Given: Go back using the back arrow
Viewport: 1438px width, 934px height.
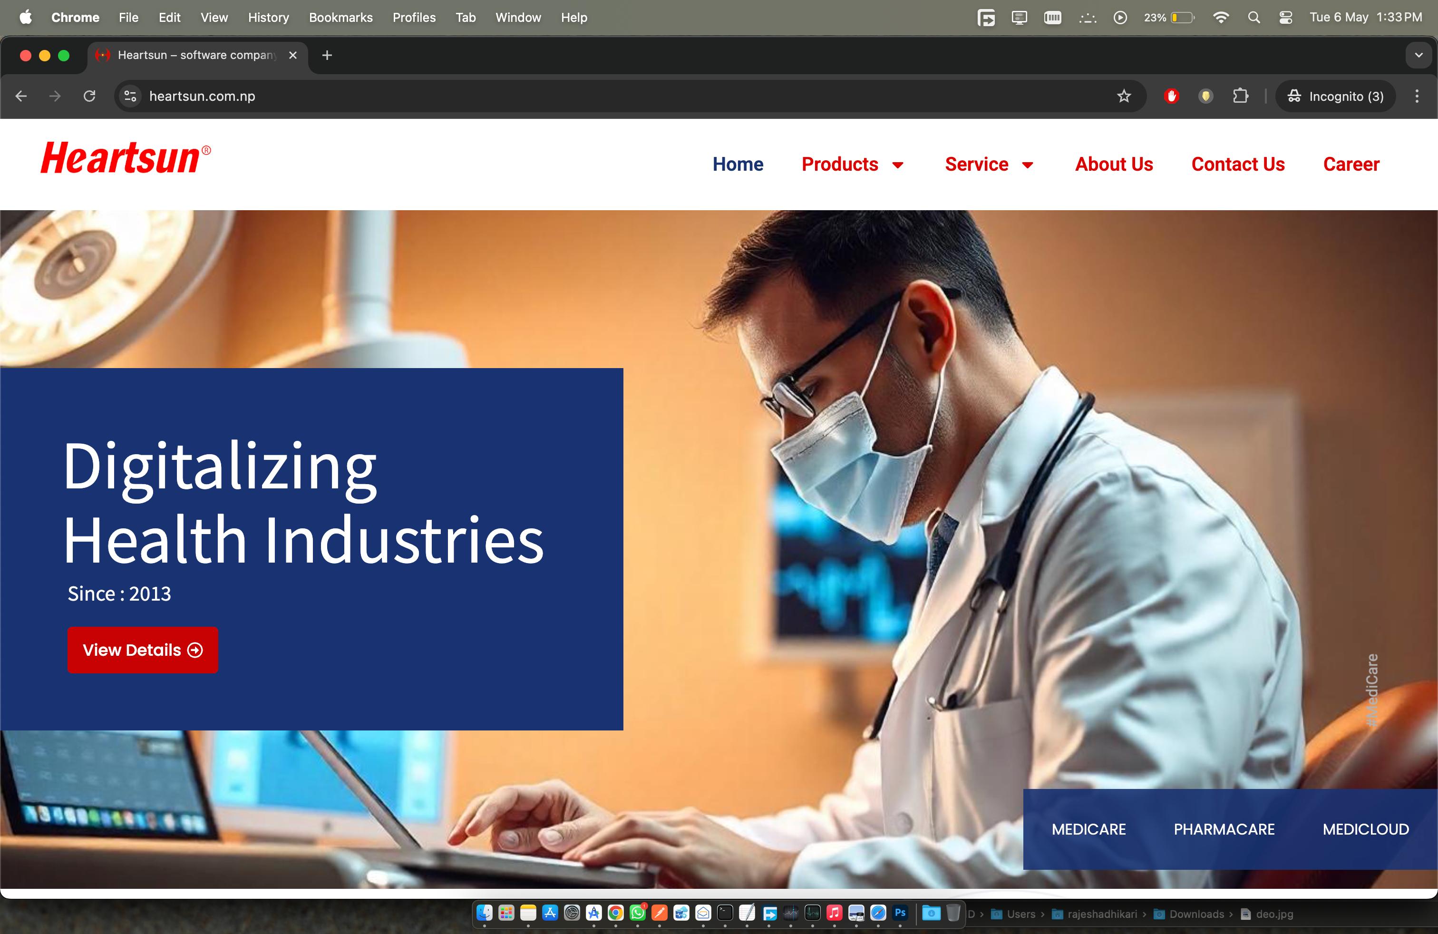Looking at the screenshot, I should (x=21, y=96).
